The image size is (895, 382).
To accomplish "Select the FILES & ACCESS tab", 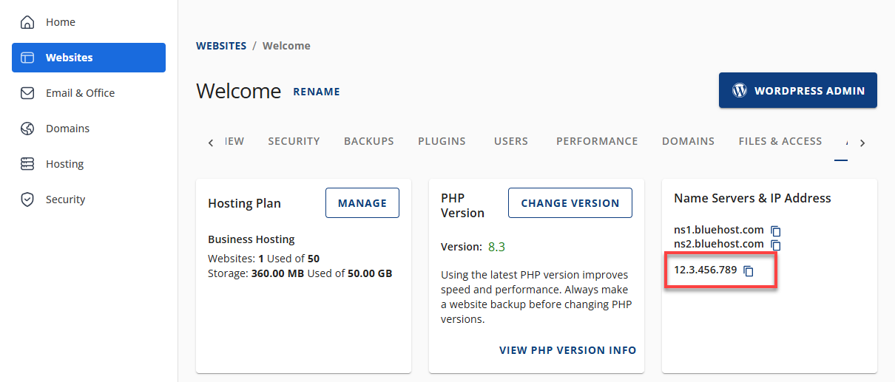I will [780, 141].
